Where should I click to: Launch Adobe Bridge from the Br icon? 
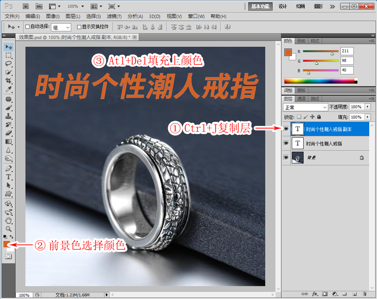click(25, 6)
